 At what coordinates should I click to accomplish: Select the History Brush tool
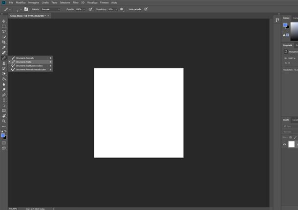[4, 68]
